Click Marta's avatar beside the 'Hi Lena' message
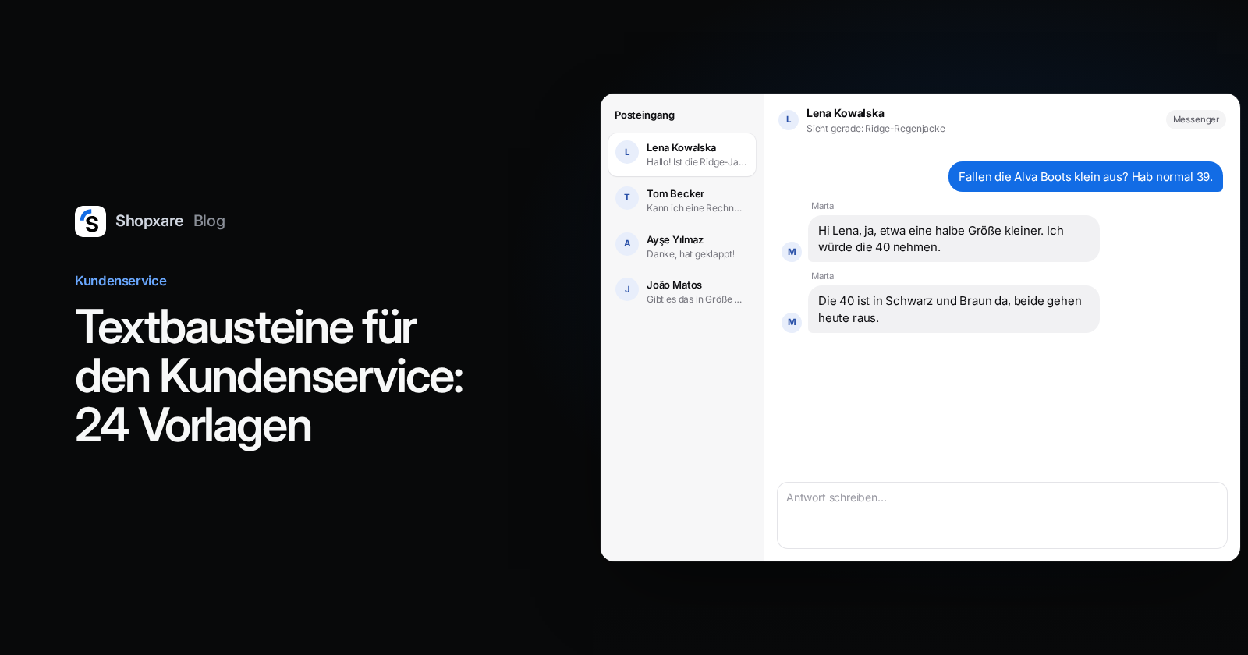 pos(792,252)
